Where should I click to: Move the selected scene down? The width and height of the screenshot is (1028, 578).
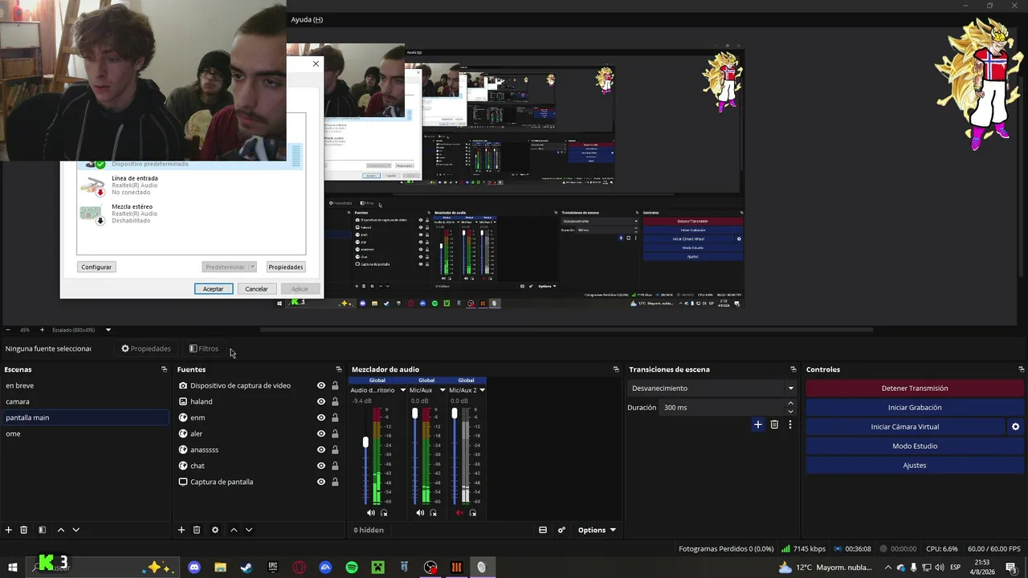(x=75, y=530)
